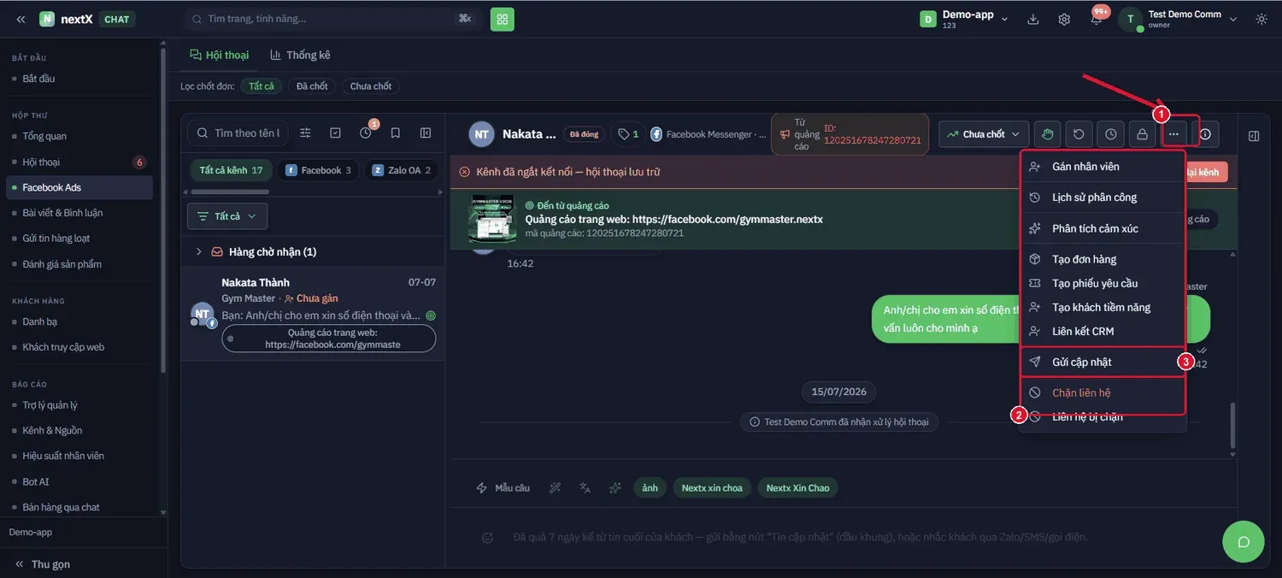Toggle the conversation list panel layout icon
1282x578 pixels.
coord(426,133)
